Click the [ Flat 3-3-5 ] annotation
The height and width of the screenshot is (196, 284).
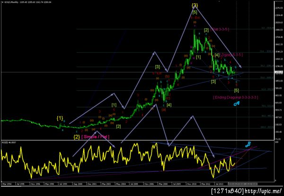220,29
